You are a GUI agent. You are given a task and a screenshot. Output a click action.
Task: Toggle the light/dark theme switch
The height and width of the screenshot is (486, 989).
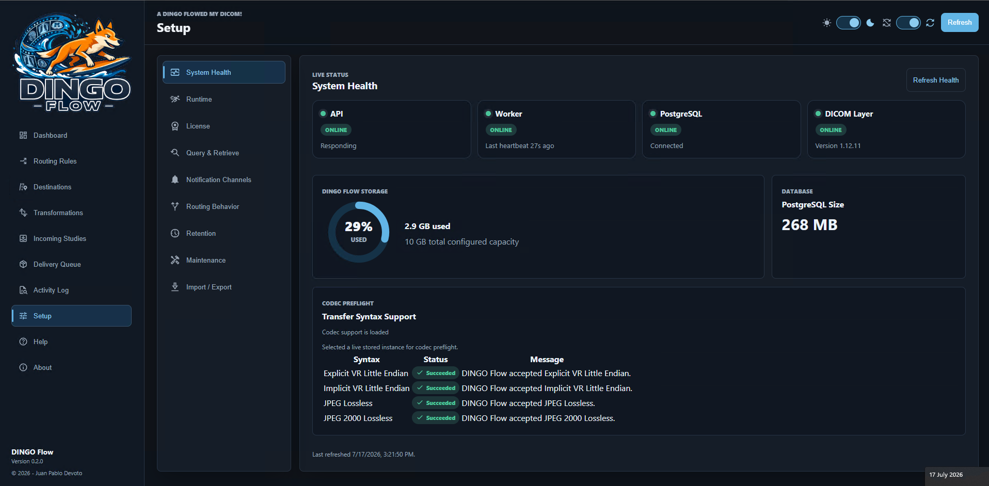[849, 23]
